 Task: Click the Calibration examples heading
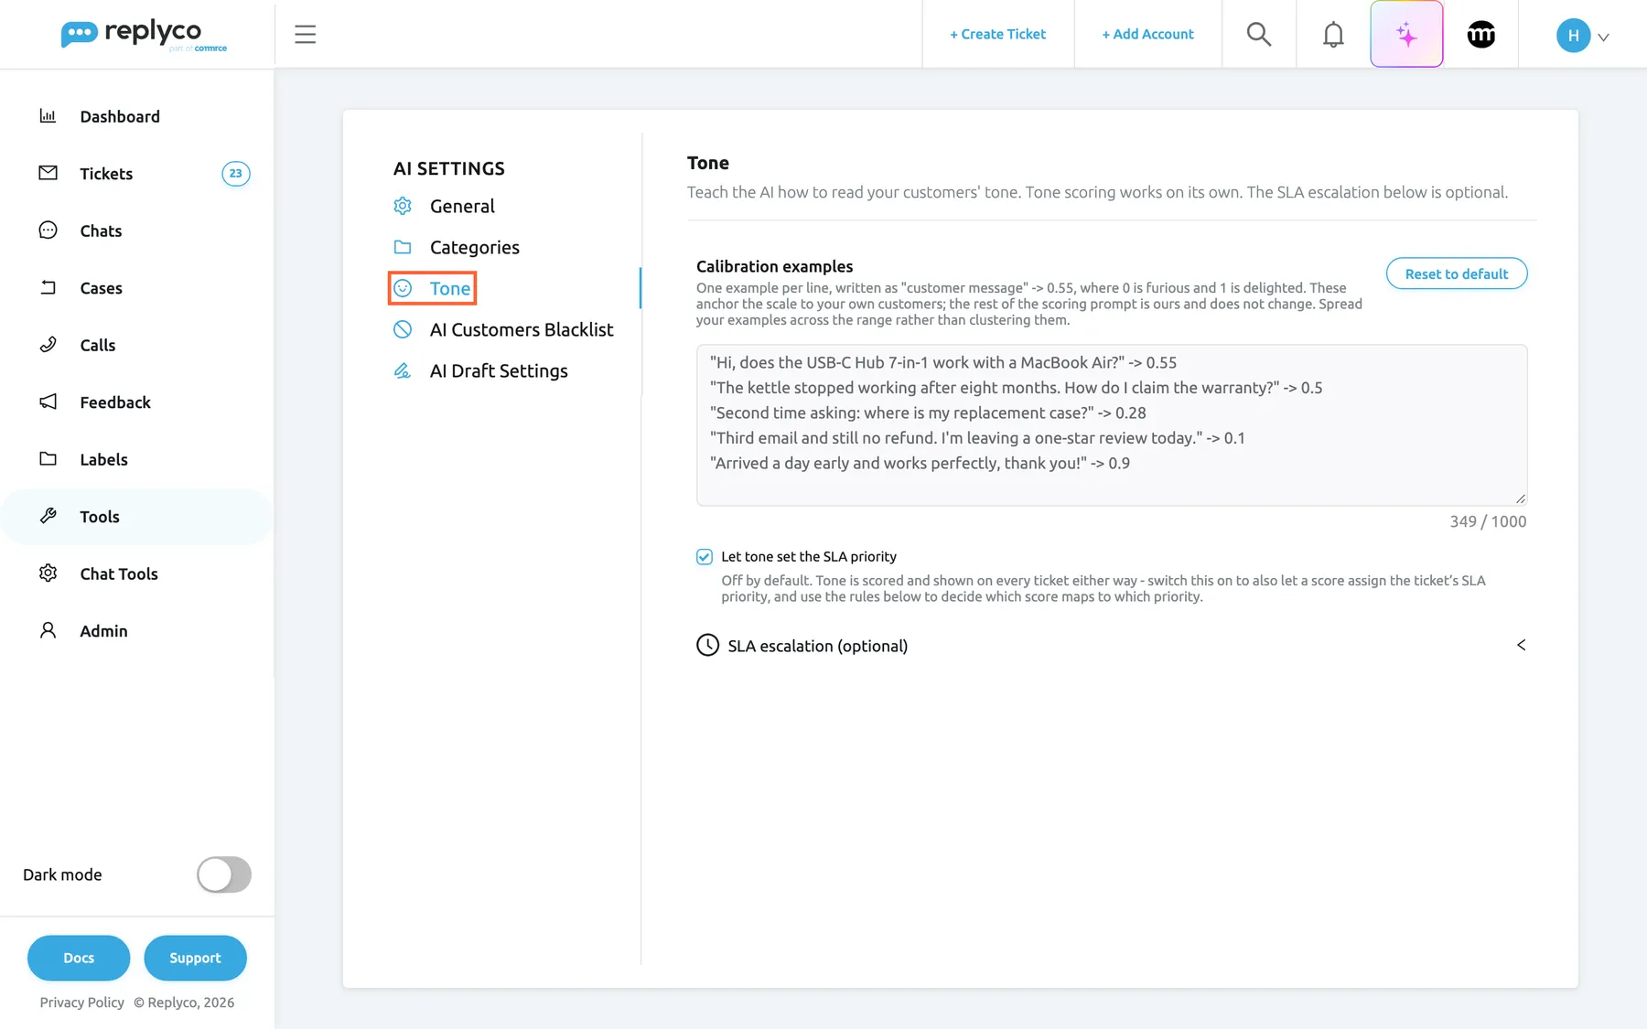774,266
